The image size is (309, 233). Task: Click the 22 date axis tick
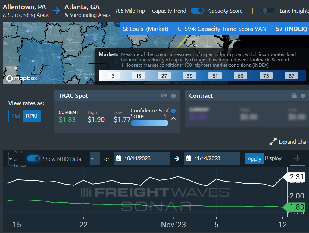pyautogui.click(x=83, y=225)
